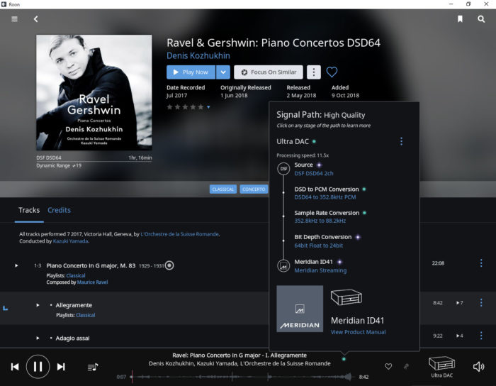496x386 pixels.
Task: Click the play count 7 on Allegramente
Action: tap(460, 303)
